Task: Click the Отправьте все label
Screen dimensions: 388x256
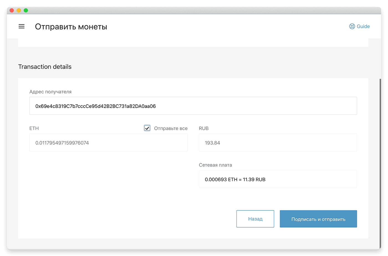Action: tap(171, 128)
